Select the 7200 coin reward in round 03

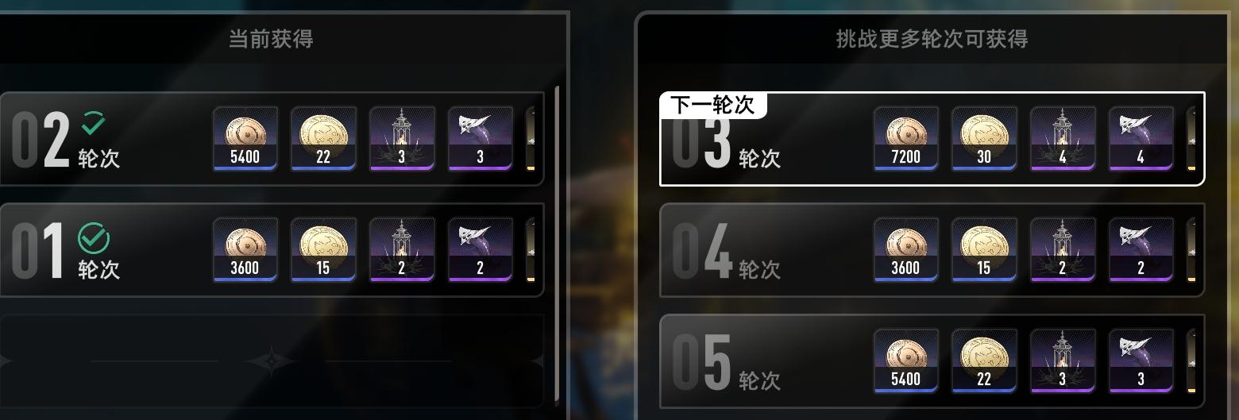[905, 139]
